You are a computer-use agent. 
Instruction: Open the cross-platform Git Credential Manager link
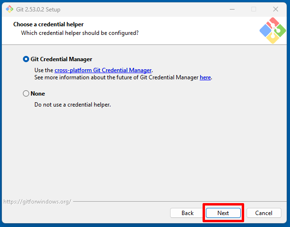(103, 70)
